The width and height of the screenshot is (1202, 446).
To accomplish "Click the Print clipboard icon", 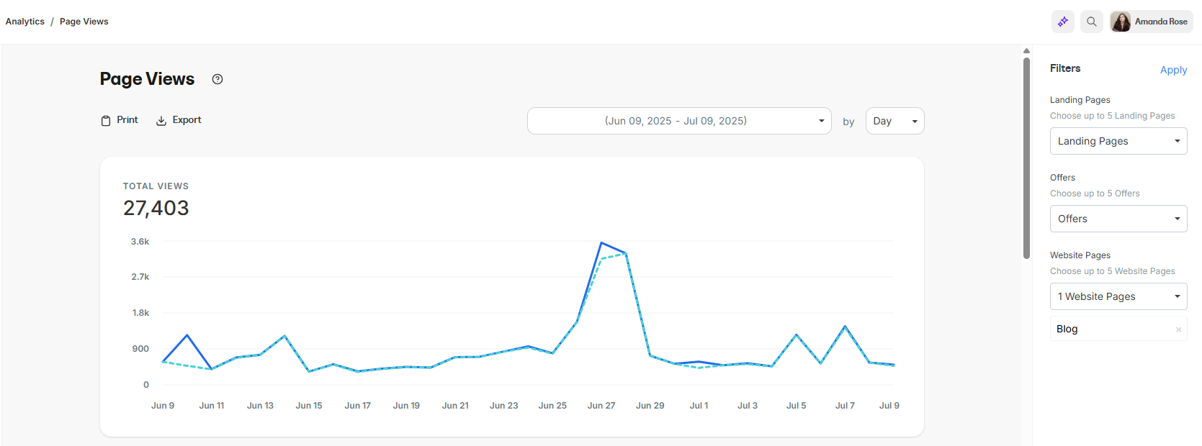I will [x=106, y=121].
